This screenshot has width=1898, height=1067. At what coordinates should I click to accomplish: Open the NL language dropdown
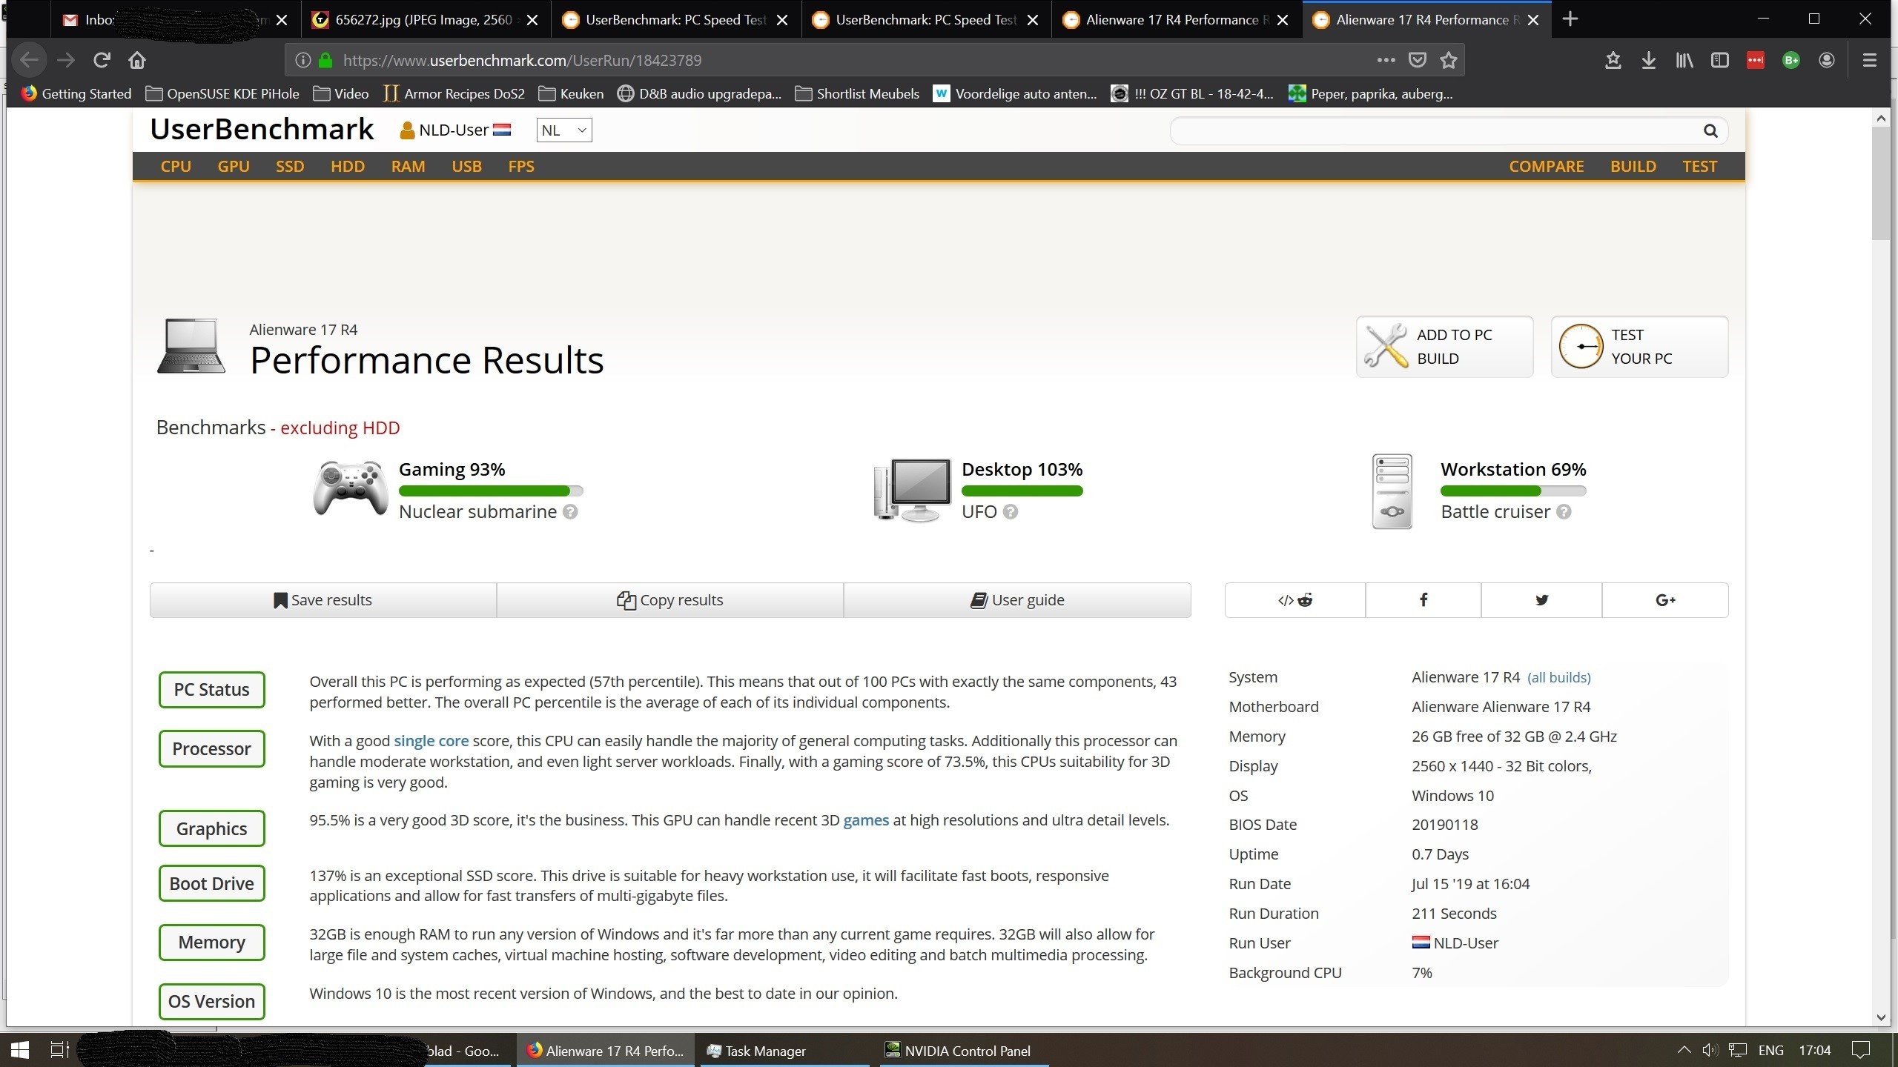click(563, 131)
